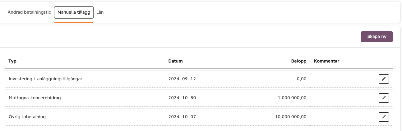The width and height of the screenshot is (402, 131).
Task: Click the Kommentar column header
Action: coord(326,61)
